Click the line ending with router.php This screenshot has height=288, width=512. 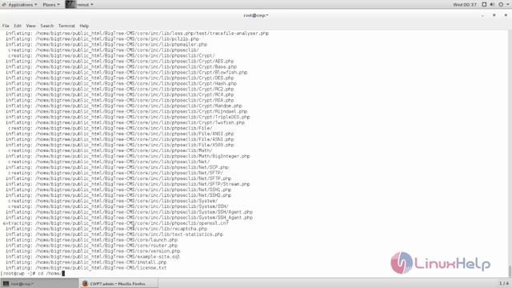(91, 246)
